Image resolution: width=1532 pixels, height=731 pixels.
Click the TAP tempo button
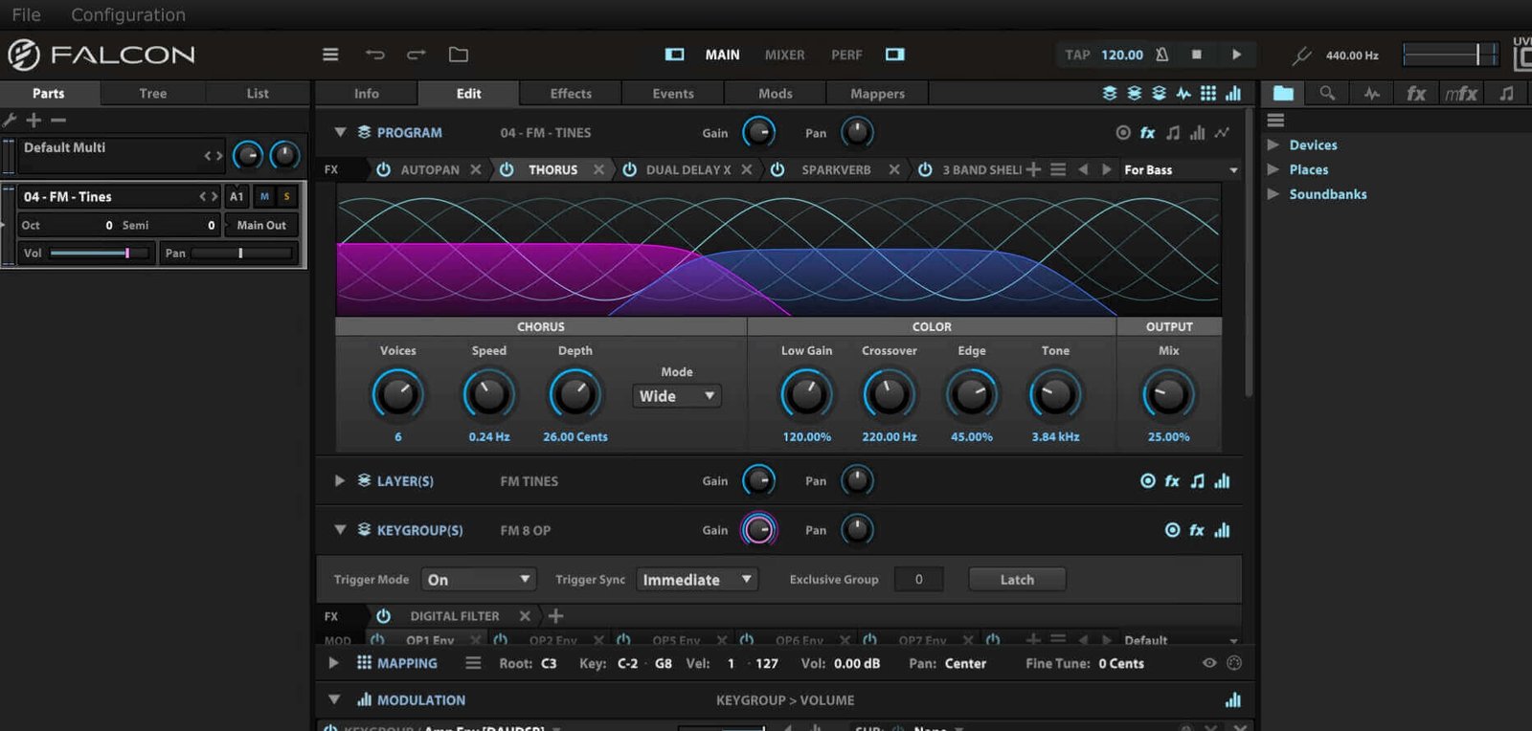[1078, 55]
